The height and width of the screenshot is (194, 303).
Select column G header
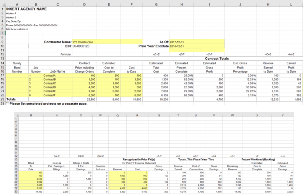coord(156,4)
